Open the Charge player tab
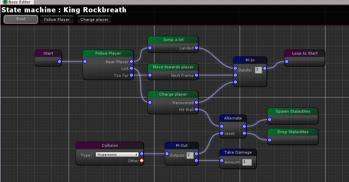Image resolution: width=349 pixels, height=182 pixels. point(94,19)
